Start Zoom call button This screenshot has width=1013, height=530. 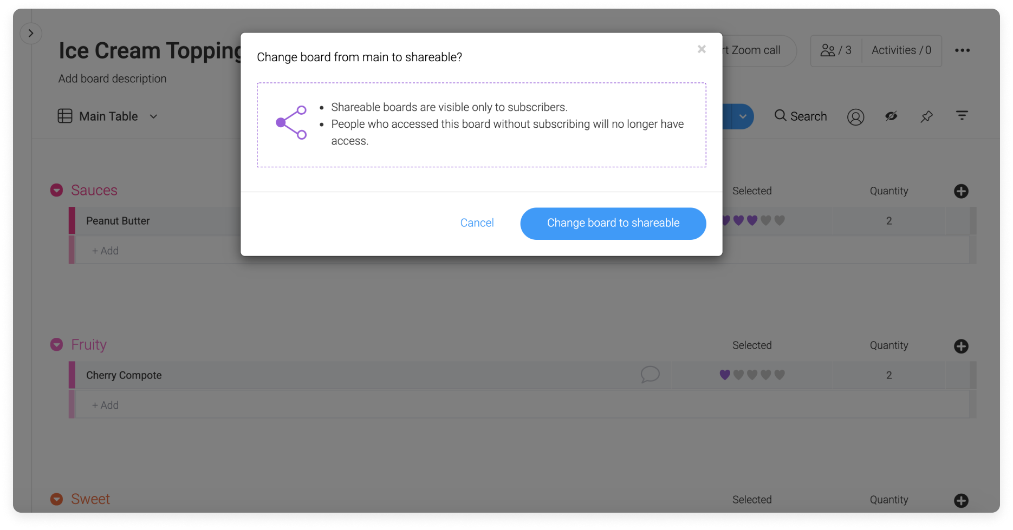click(758, 50)
